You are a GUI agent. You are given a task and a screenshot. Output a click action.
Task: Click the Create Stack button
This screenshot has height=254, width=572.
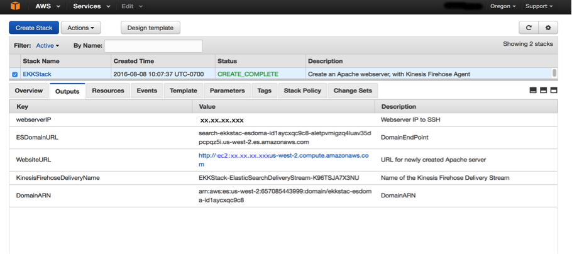point(34,28)
